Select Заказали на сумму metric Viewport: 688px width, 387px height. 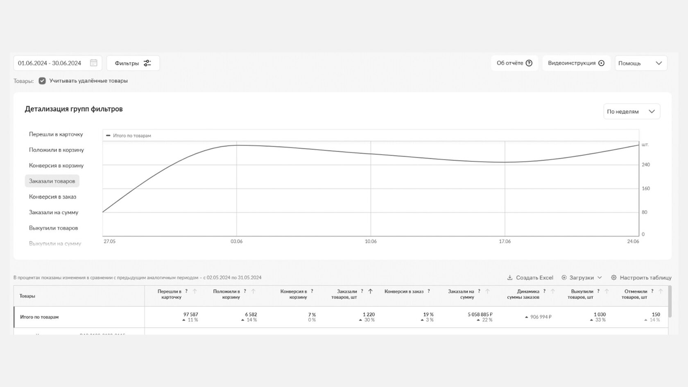click(53, 212)
